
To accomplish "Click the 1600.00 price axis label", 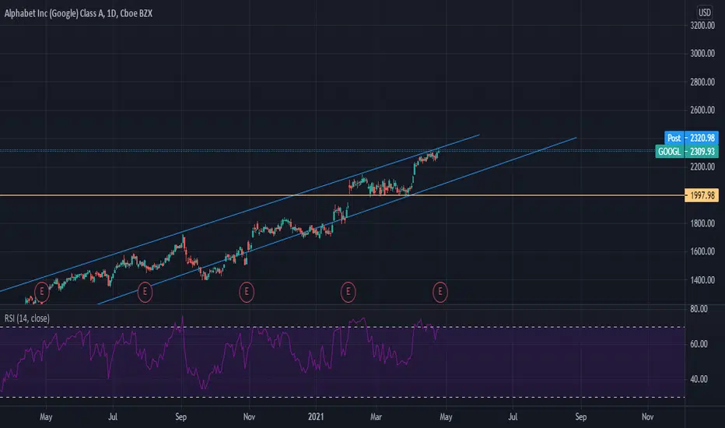I will tap(702, 251).
